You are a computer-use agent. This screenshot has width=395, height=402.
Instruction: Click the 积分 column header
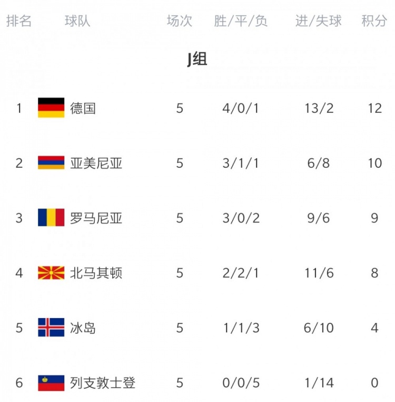coord(374,21)
